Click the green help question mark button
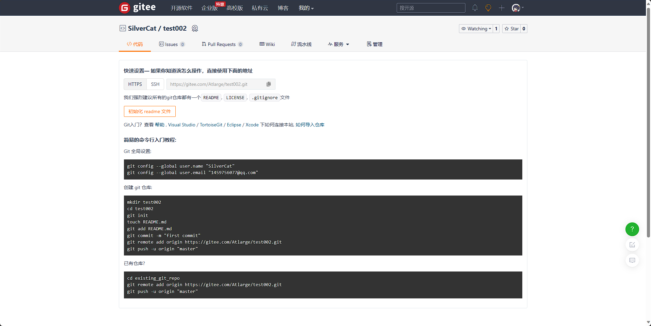 click(632, 229)
